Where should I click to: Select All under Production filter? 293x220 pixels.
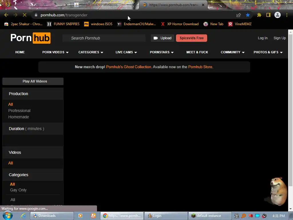[x=11, y=104]
